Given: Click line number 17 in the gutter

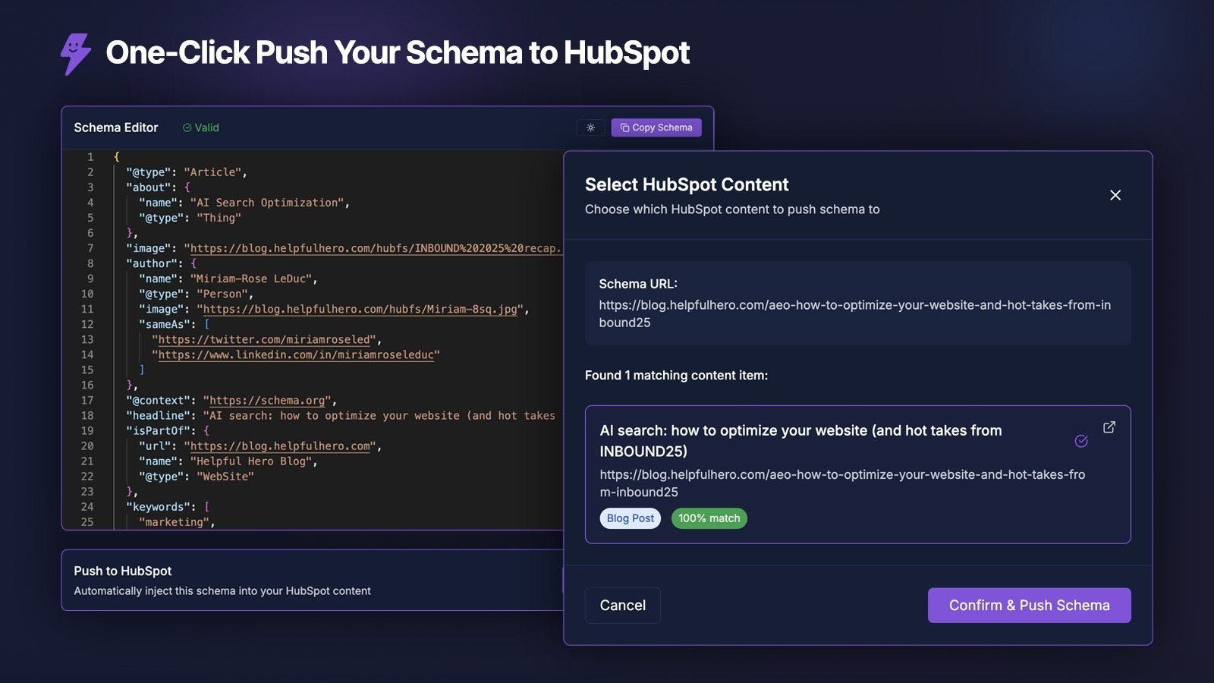Looking at the screenshot, I should click(x=87, y=401).
